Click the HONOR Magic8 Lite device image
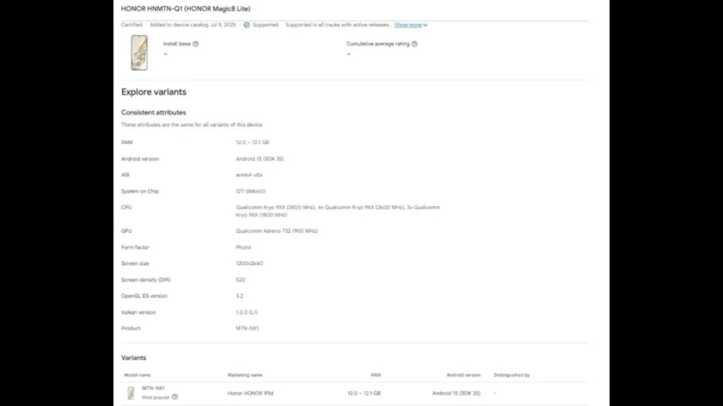Screen dimensions: 723x406 [139, 53]
